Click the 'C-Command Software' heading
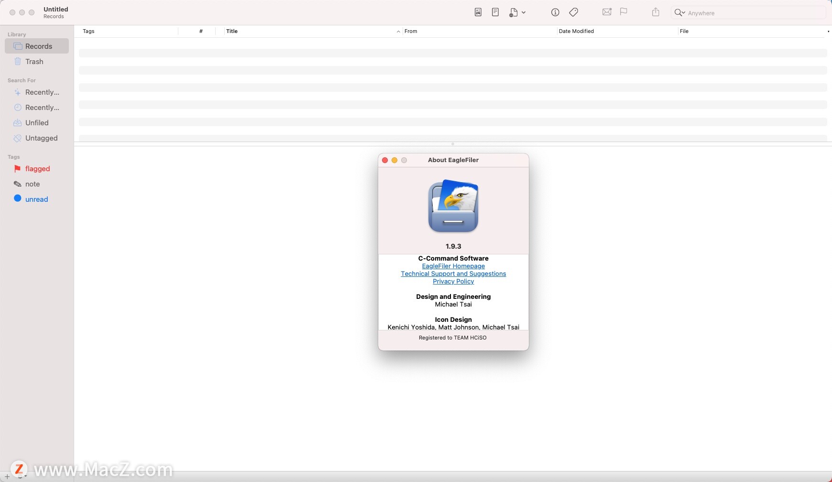 [x=453, y=259]
